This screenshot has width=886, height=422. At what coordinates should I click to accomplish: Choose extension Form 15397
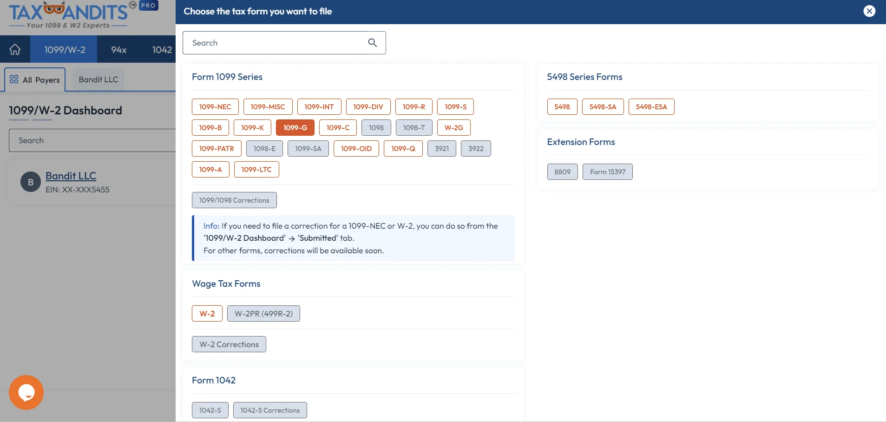point(608,171)
